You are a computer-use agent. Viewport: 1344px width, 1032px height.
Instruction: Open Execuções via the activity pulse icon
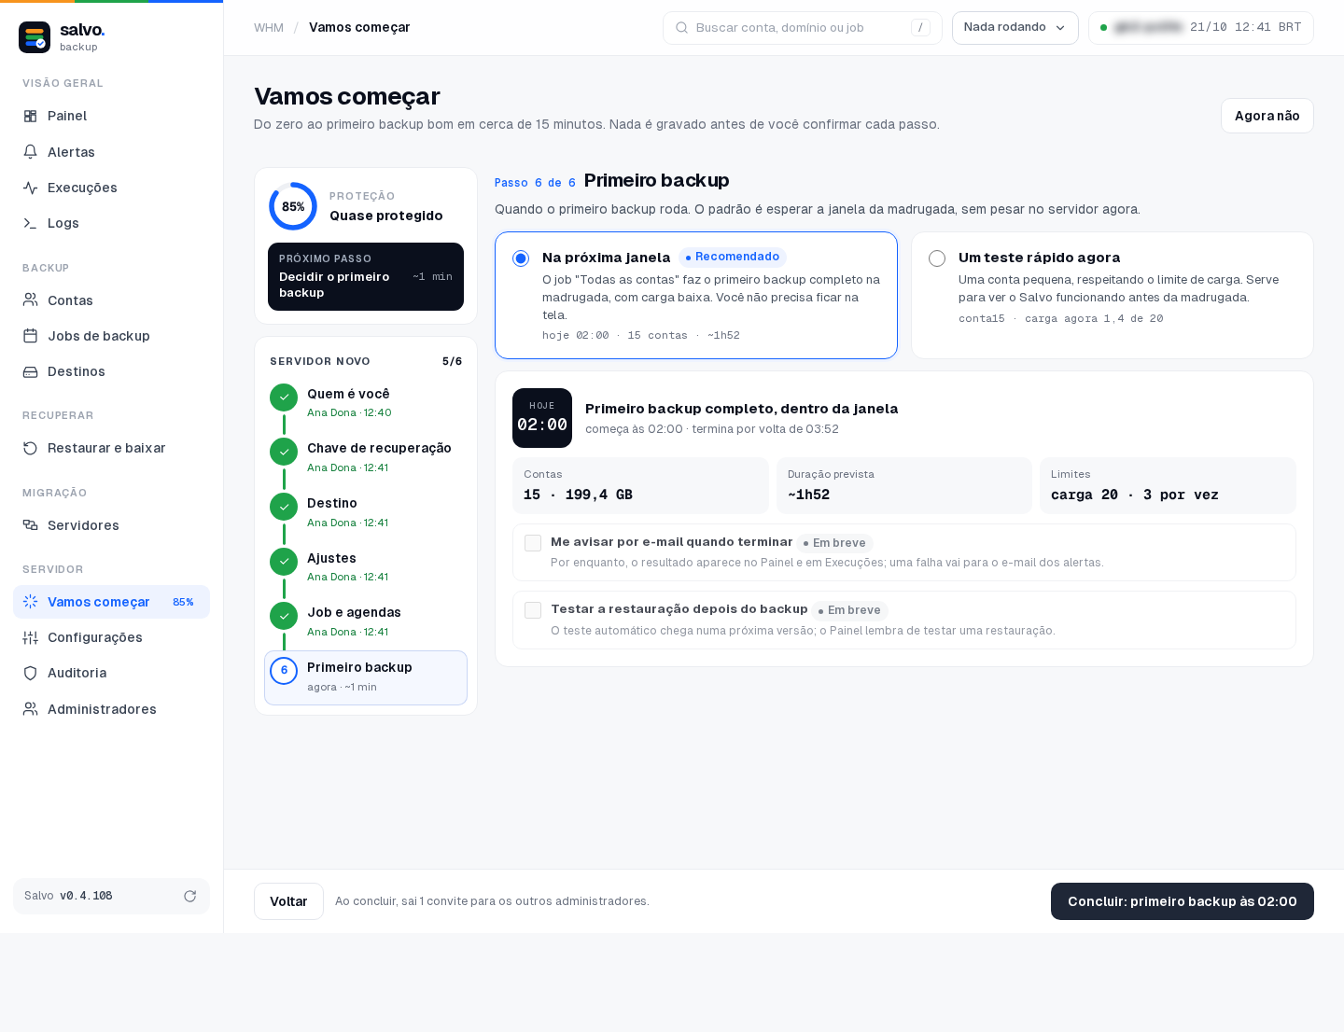pyautogui.click(x=30, y=188)
